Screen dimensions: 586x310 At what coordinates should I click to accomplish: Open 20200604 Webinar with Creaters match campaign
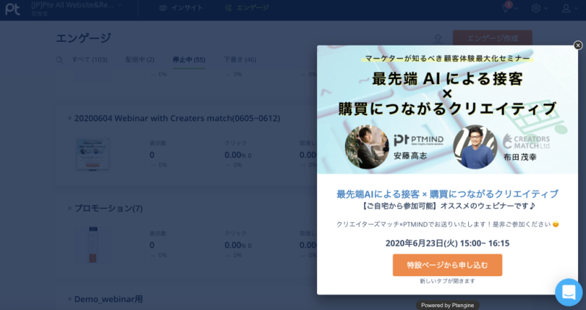click(x=177, y=118)
